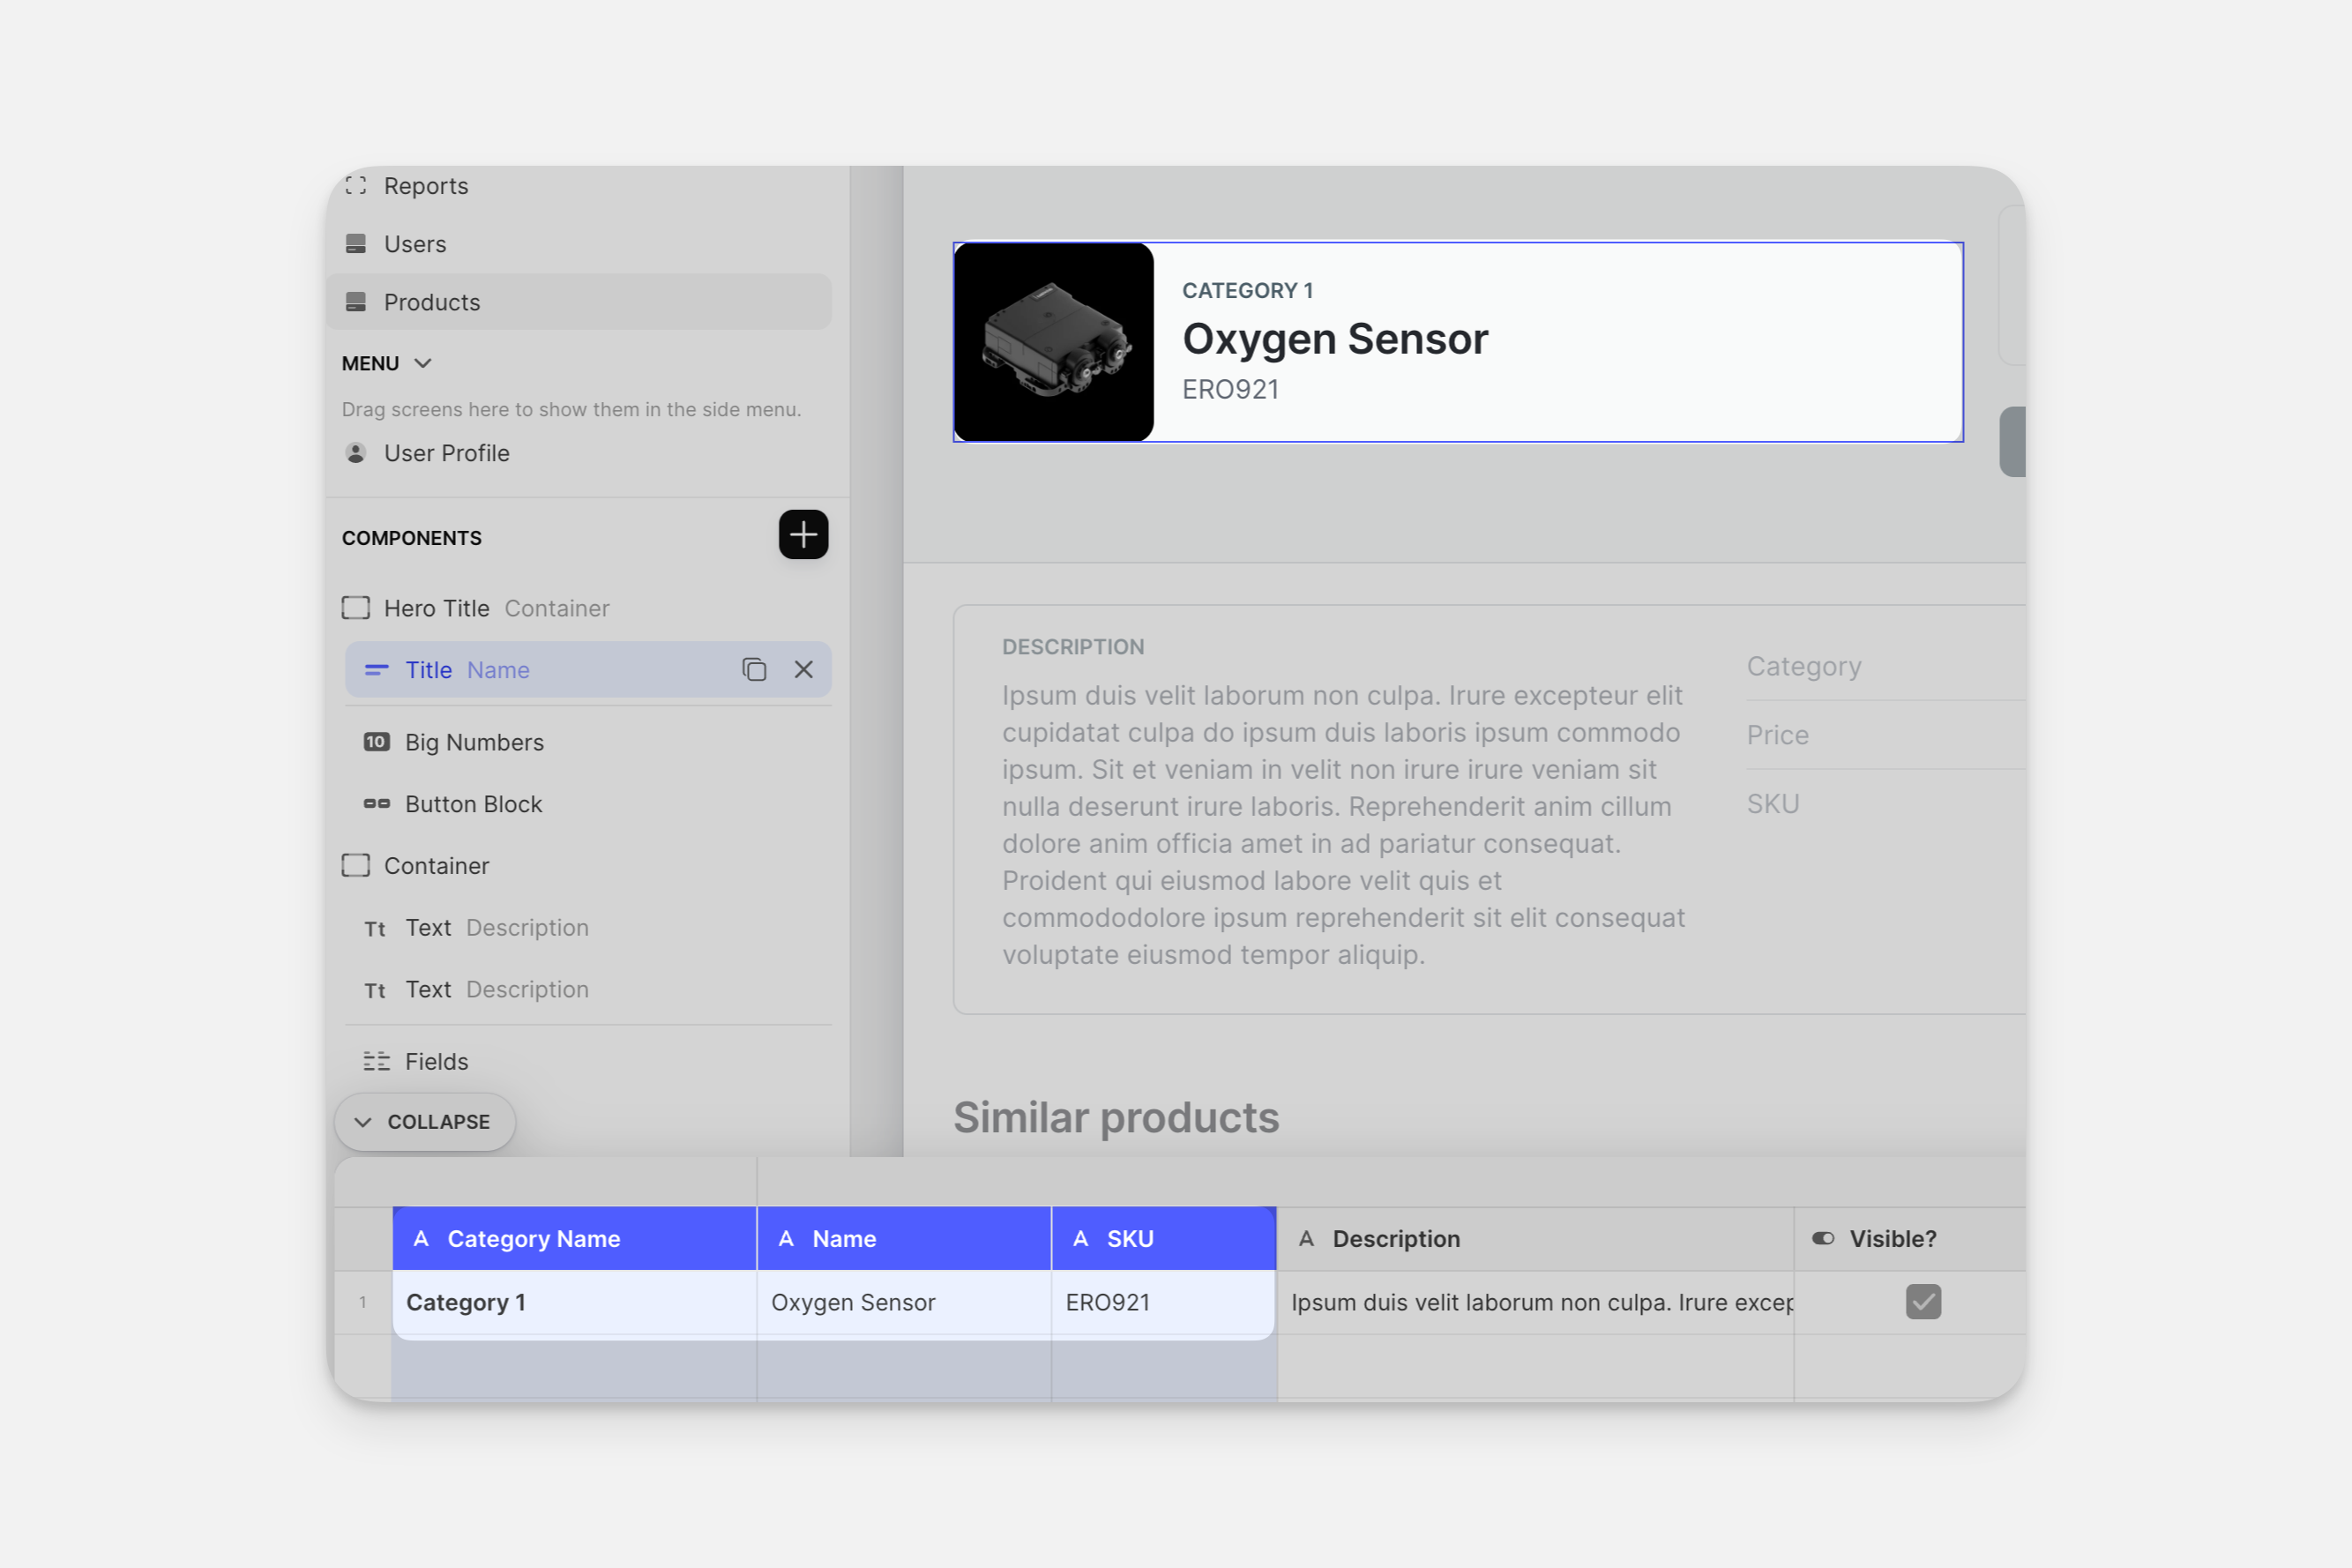Viewport: 2352px width, 1568px height.
Task: Click the Title component icon
Action: [x=377, y=670]
